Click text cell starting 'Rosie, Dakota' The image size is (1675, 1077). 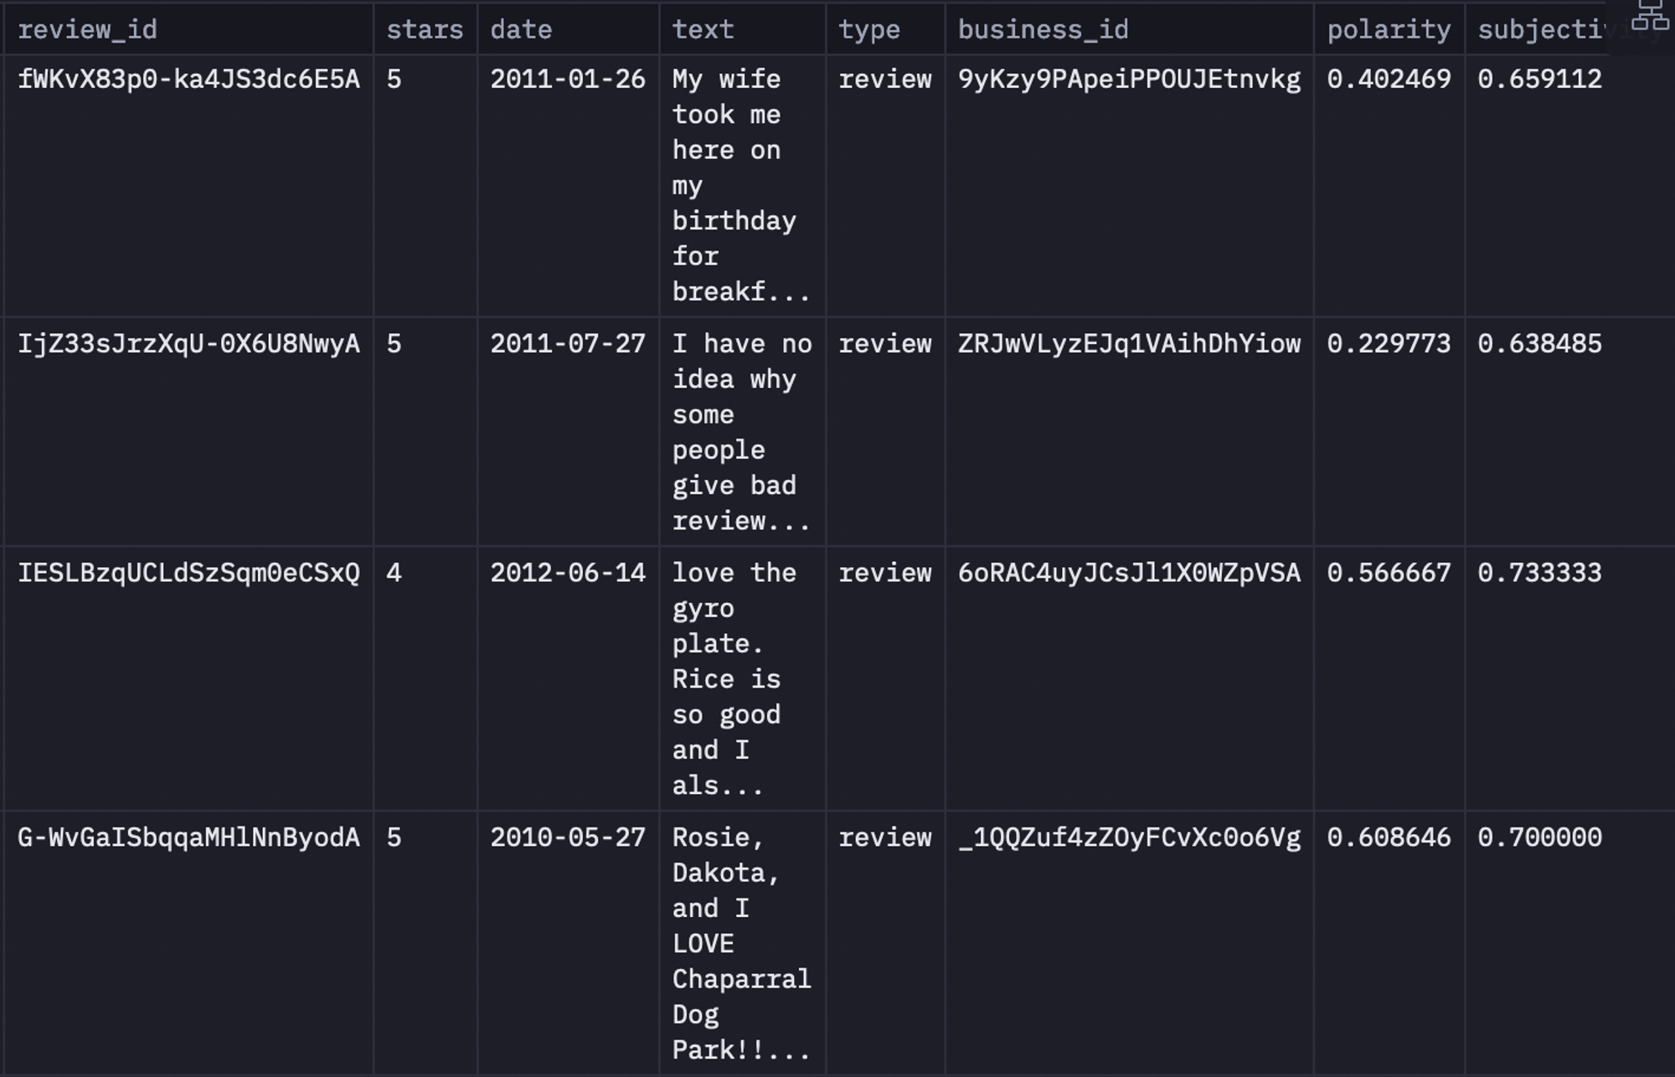tap(743, 942)
